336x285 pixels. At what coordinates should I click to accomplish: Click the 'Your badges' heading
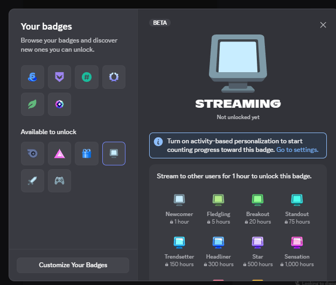point(46,26)
